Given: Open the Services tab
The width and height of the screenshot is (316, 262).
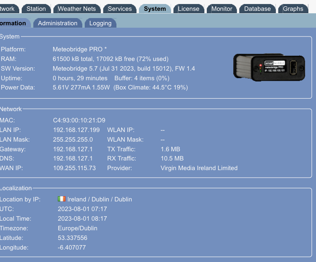Looking at the screenshot, I should coord(120,9).
